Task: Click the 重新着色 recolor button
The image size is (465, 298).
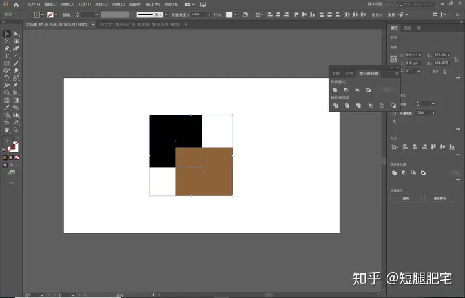Action: [440, 199]
